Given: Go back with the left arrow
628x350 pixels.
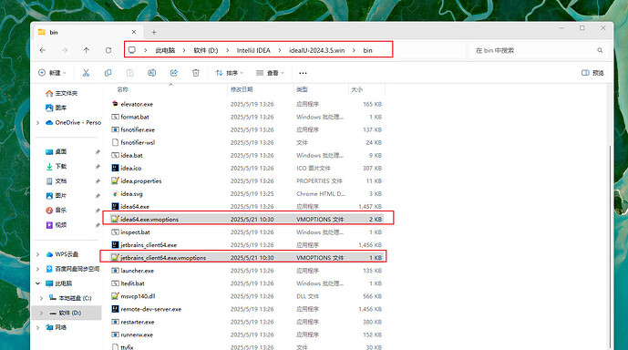Looking at the screenshot, I should click(43, 50).
